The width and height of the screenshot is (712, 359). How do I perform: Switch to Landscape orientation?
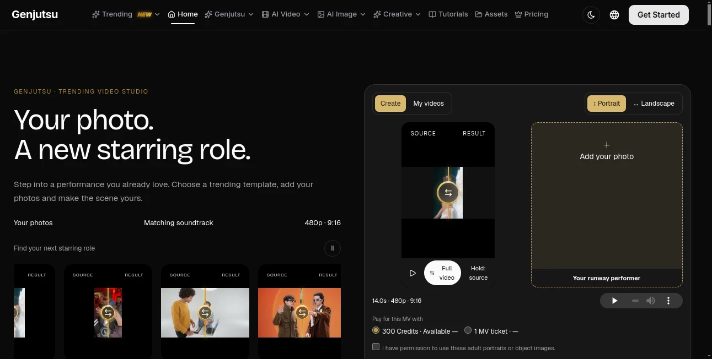[x=654, y=104]
